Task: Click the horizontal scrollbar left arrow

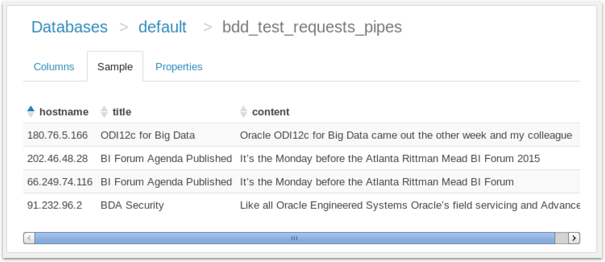Action: [30, 237]
